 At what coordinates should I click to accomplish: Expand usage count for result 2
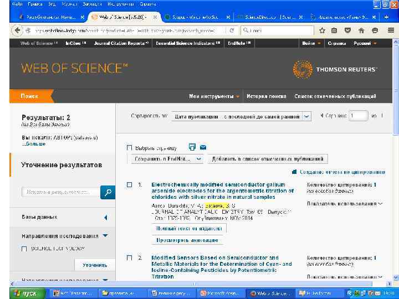(x=345, y=277)
